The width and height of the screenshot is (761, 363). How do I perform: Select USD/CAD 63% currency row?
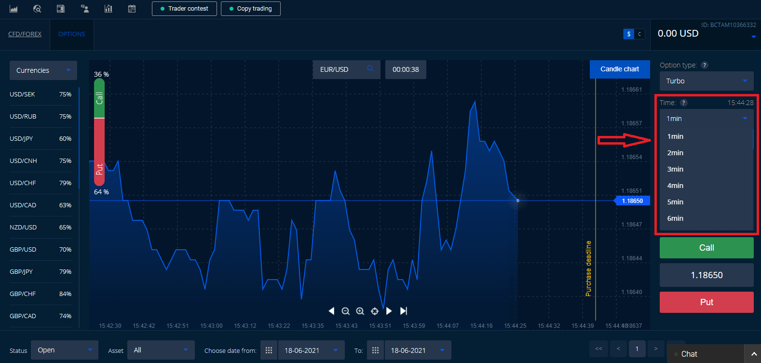(41, 205)
